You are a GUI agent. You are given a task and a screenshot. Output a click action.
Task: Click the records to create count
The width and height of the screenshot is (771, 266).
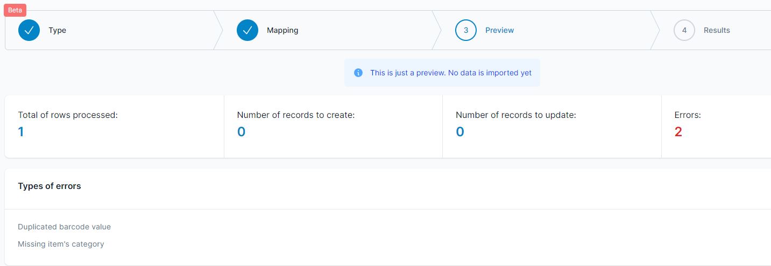coord(241,132)
